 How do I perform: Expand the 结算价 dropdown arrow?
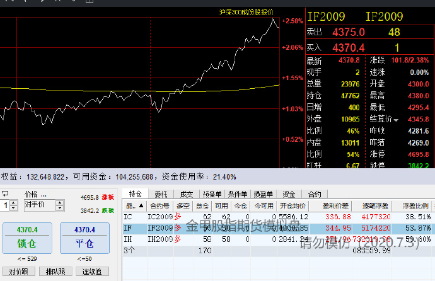click(x=396, y=118)
